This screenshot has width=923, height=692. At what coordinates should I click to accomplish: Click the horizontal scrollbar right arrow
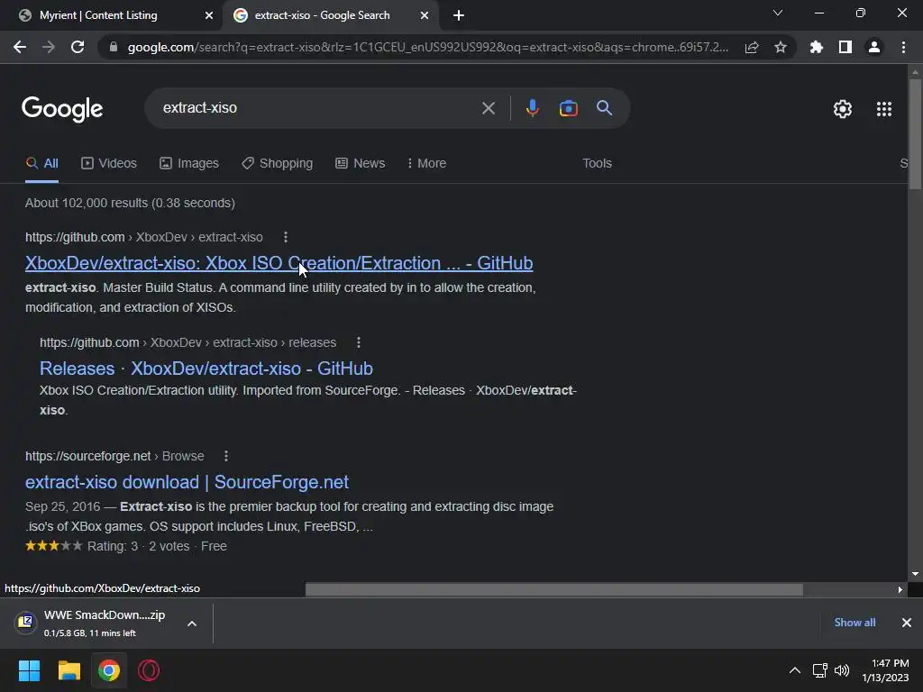(x=900, y=589)
